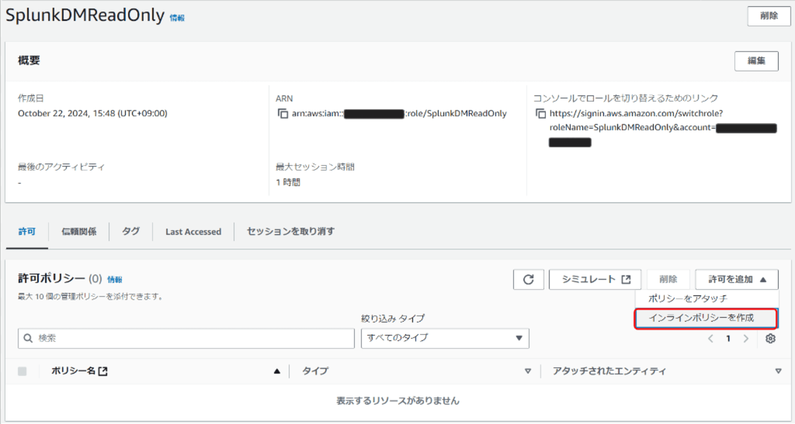The width and height of the screenshot is (795, 424).
Task: Toggle the select-all policies checkbox
Action: (x=22, y=371)
